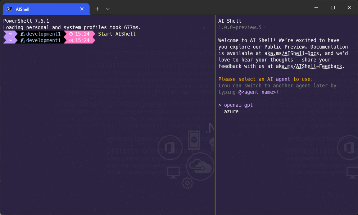Image resolution: width=358 pixels, height=215 pixels.
Task: Click the Start-AIShell command text
Action: [x=117, y=34]
